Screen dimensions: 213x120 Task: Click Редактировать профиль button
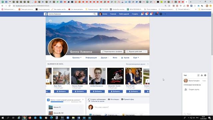[112, 52]
